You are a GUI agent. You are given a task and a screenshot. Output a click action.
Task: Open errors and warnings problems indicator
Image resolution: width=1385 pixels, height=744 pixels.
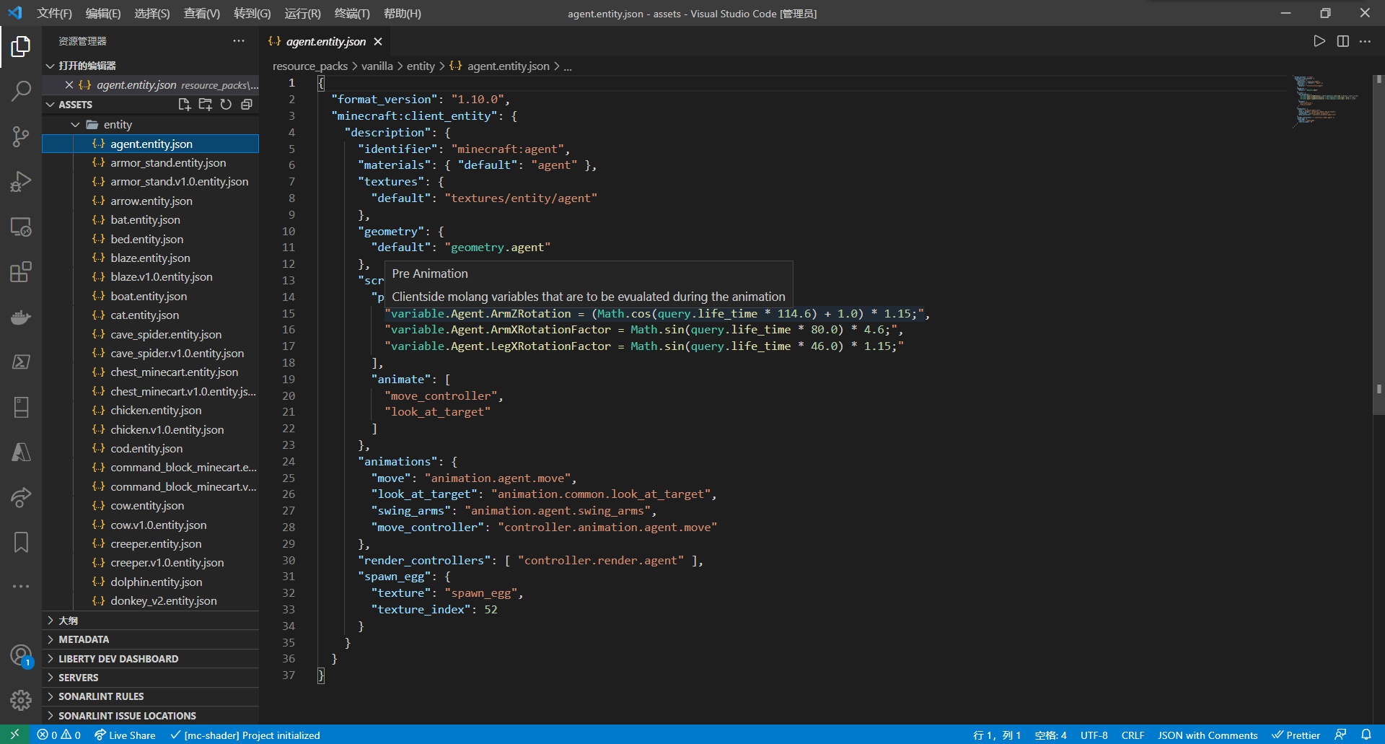(x=59, y=735)
